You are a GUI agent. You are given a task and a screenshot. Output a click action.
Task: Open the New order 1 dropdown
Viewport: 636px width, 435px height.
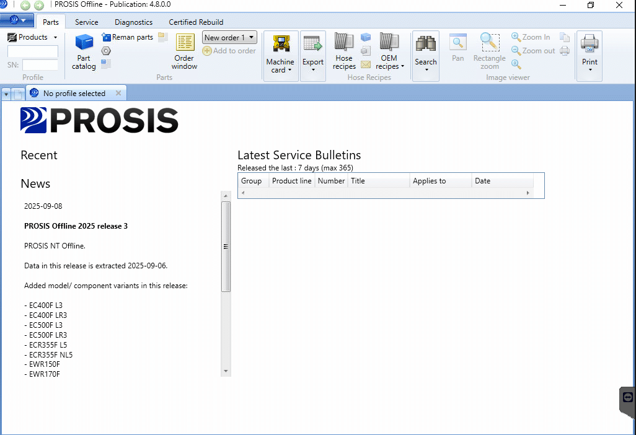(x=229, y=37)
